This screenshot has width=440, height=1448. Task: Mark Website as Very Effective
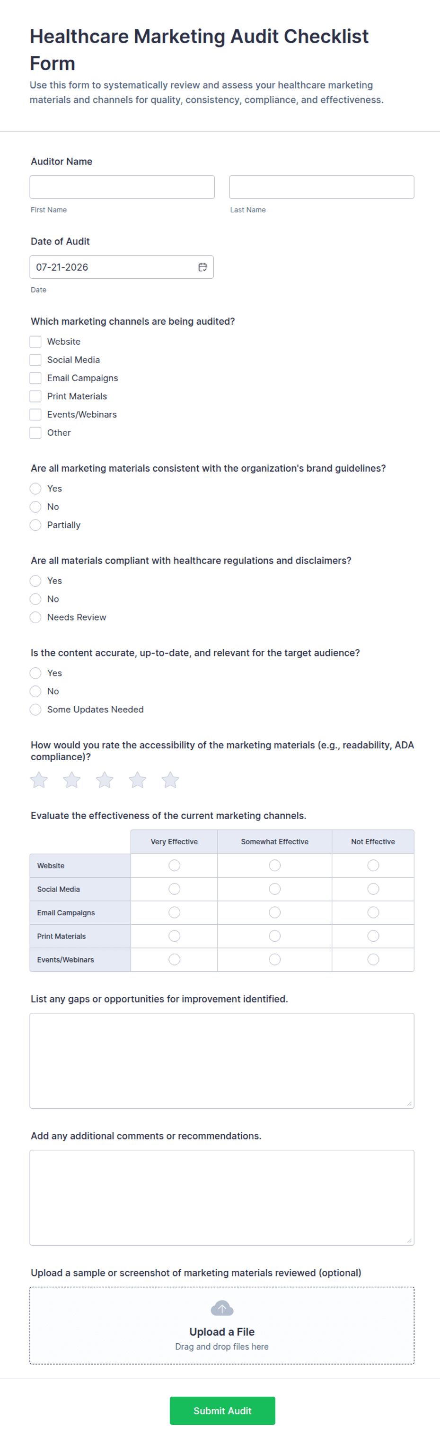tap(175, 865)
